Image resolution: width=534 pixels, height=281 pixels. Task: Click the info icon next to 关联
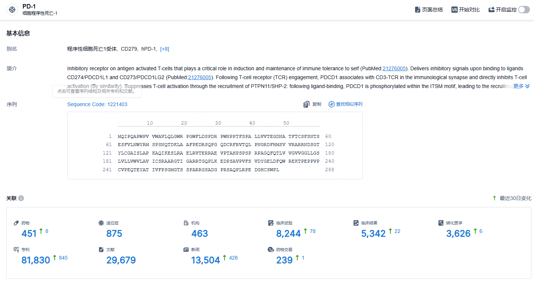21,199
